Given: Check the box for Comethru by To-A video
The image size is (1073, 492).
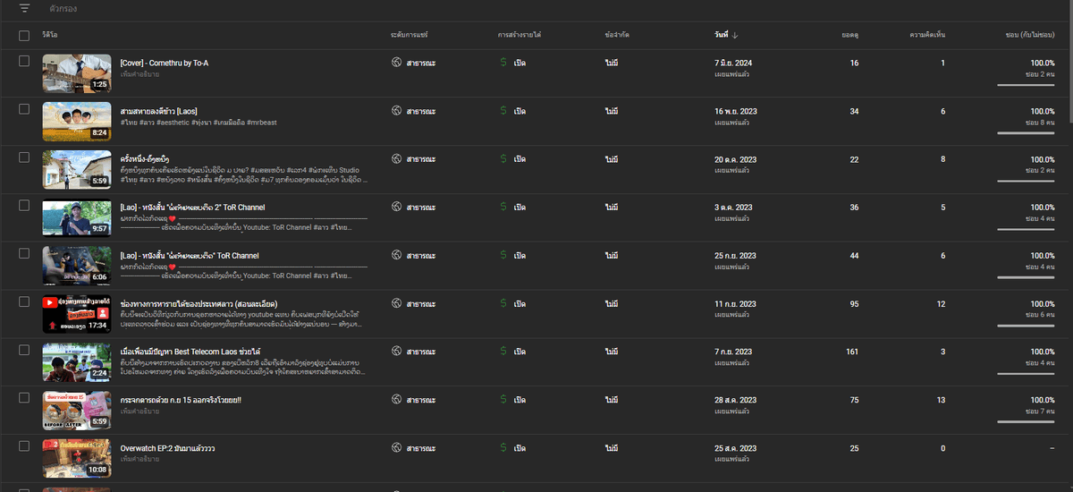Looking at the screenshot, I should pos(24,61).
